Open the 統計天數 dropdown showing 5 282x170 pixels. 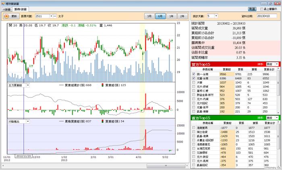tap(216, 16)
